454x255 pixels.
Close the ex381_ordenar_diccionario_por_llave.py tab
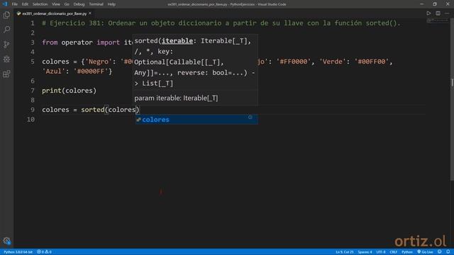[90, 13]
